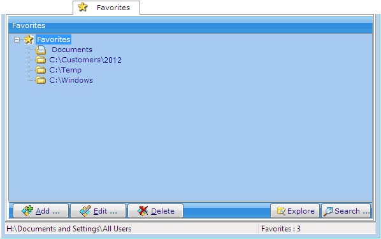
Task: Click the folder icon beside C:\Customers\2012
Action: coord(41,60)
